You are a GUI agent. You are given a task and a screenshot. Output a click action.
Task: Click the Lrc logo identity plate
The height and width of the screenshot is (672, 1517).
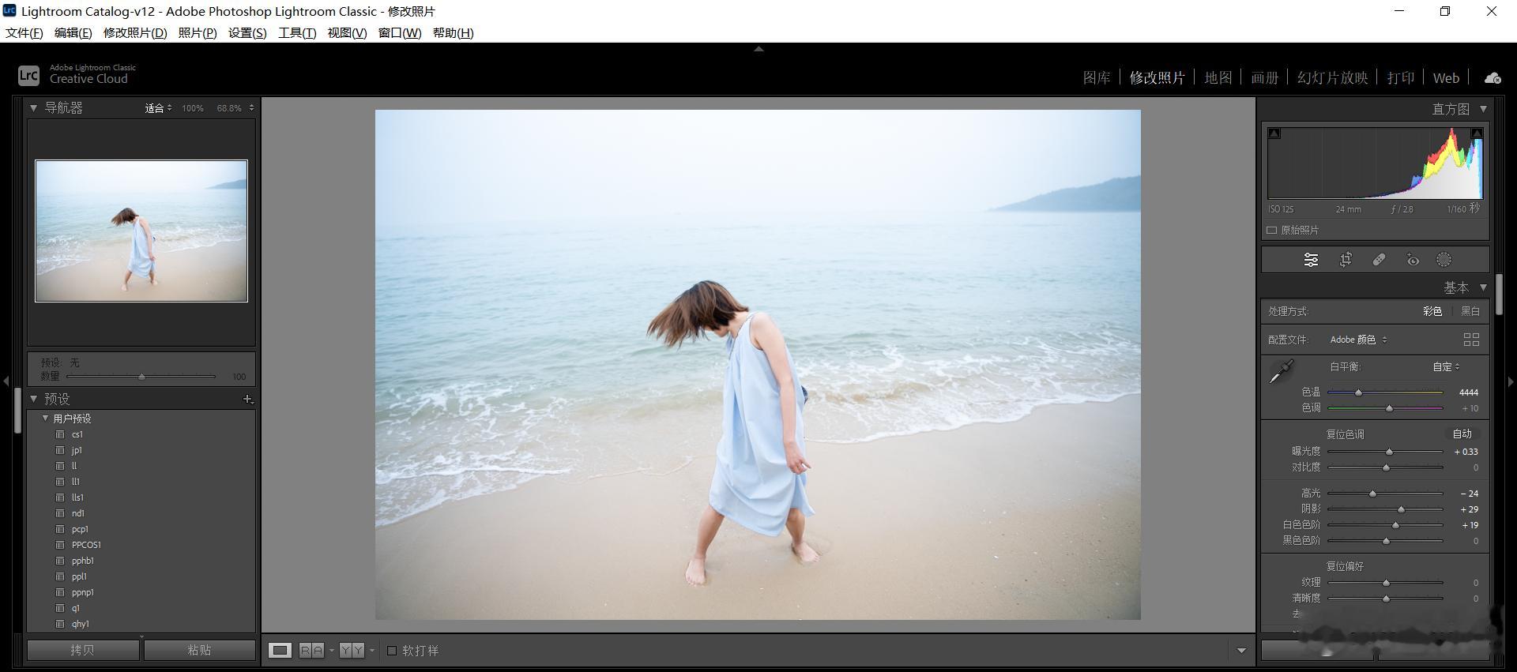[28, 75]
